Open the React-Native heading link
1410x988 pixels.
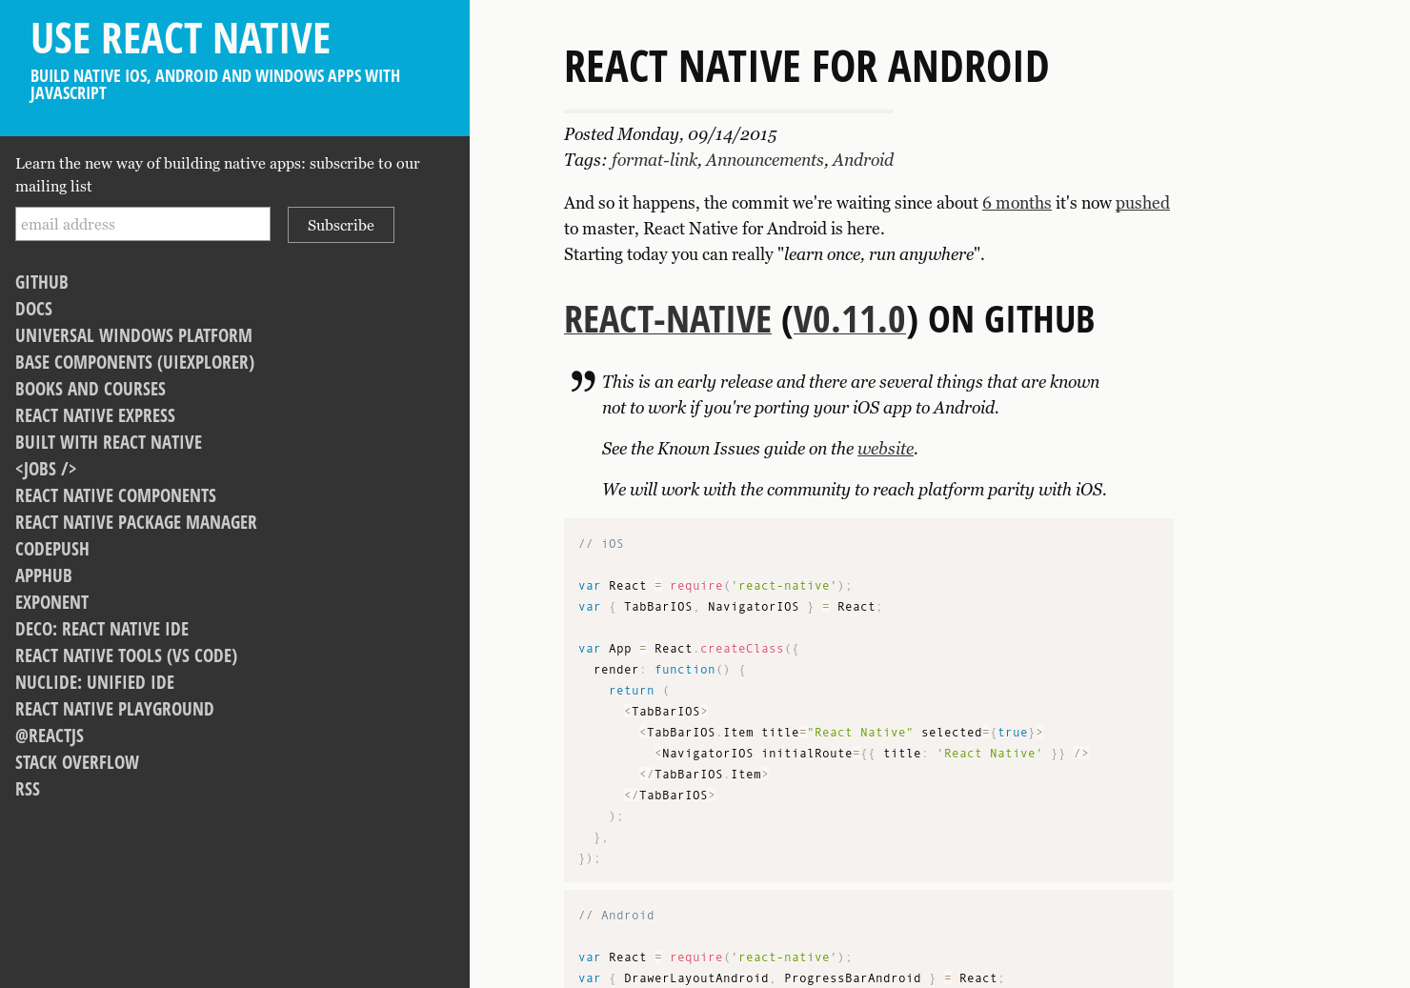668,319
